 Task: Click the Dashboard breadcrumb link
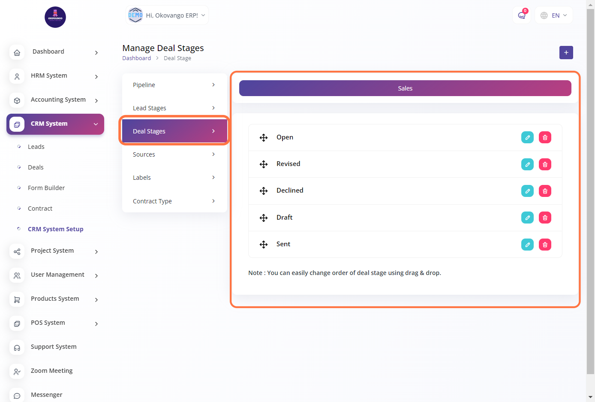point(136,58)
